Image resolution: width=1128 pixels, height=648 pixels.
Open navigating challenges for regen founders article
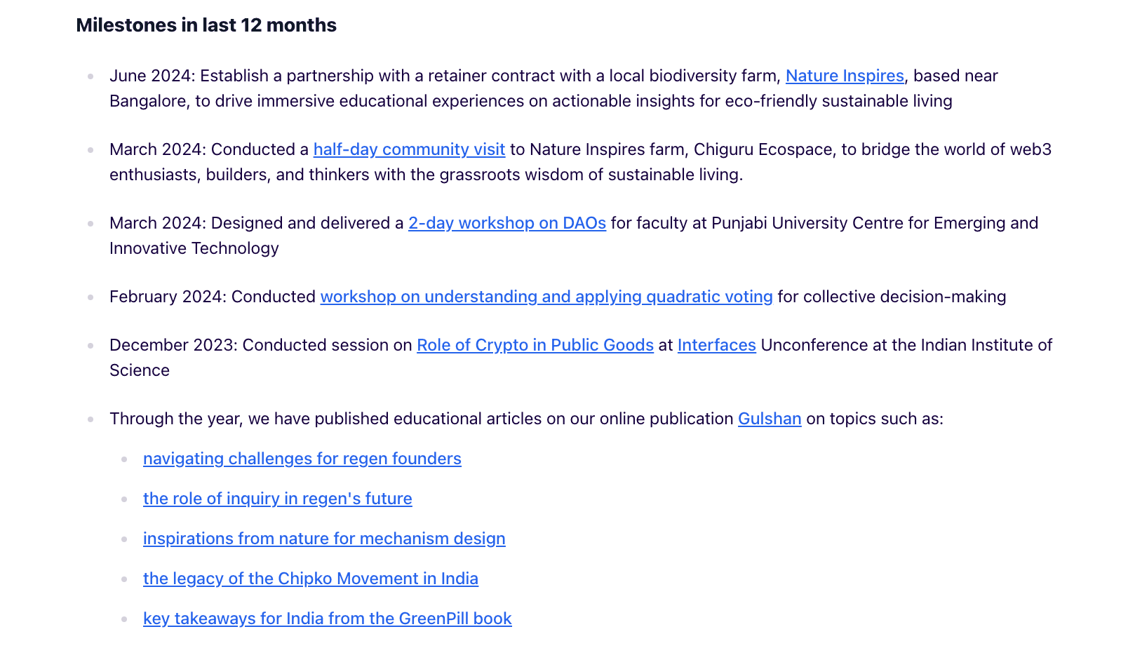pos(302,459)
